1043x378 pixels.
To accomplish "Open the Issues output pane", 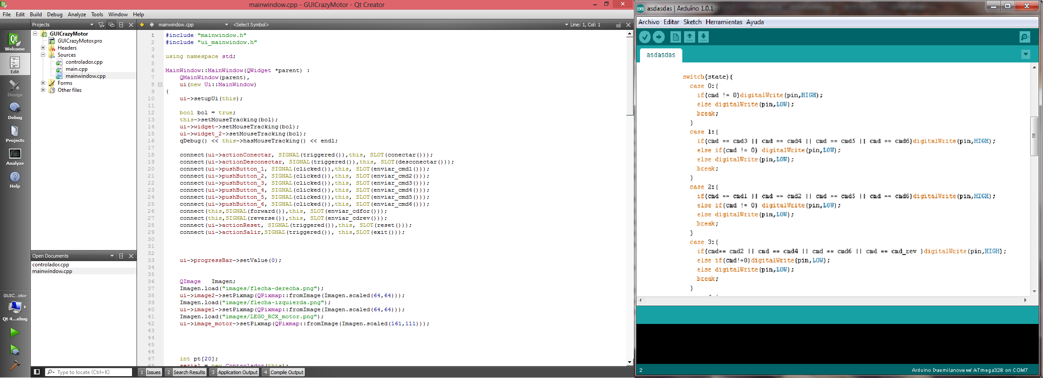I will coord(150,372).
